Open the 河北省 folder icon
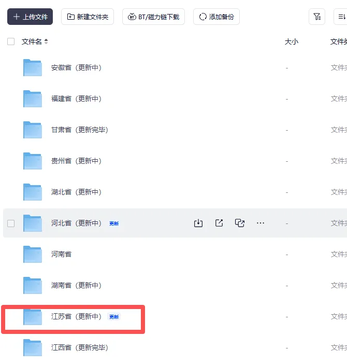 point(33,223)
